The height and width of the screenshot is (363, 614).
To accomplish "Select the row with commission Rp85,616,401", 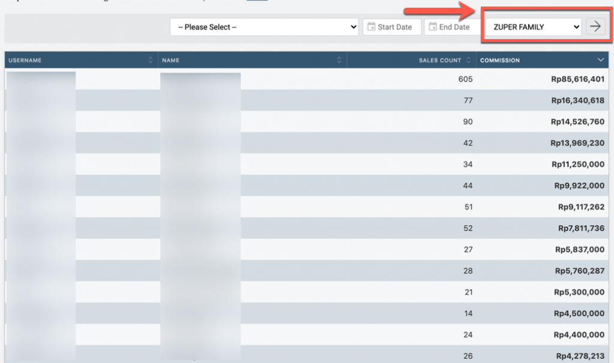I will 577,79.
